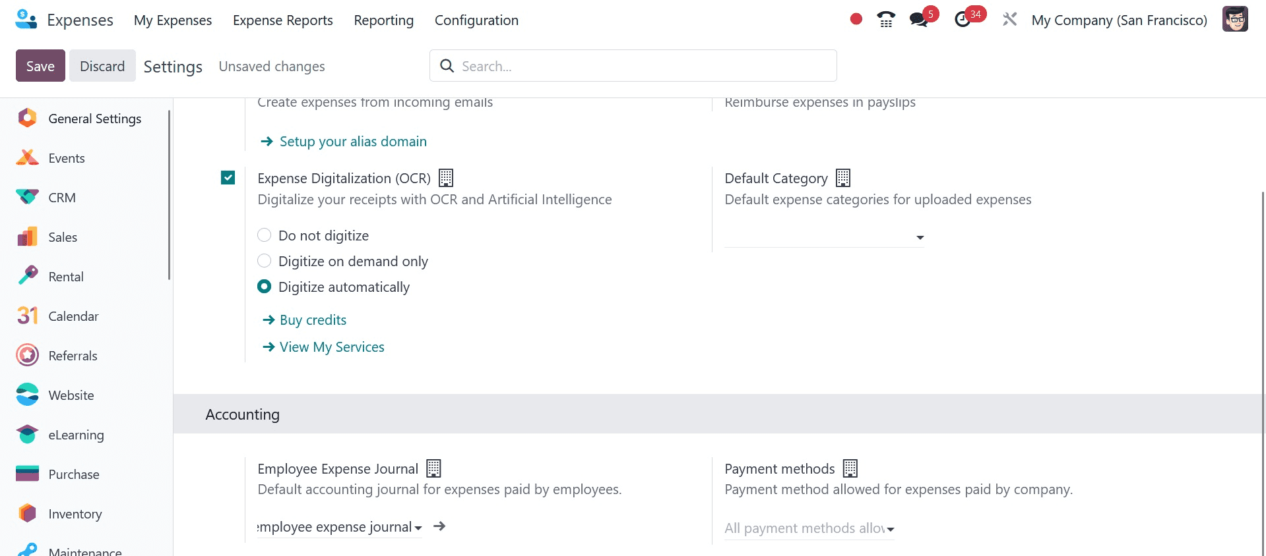Select Digitize on demand only option
Viewport: 1266px width, 556px height.
click(x=264, y=261)
